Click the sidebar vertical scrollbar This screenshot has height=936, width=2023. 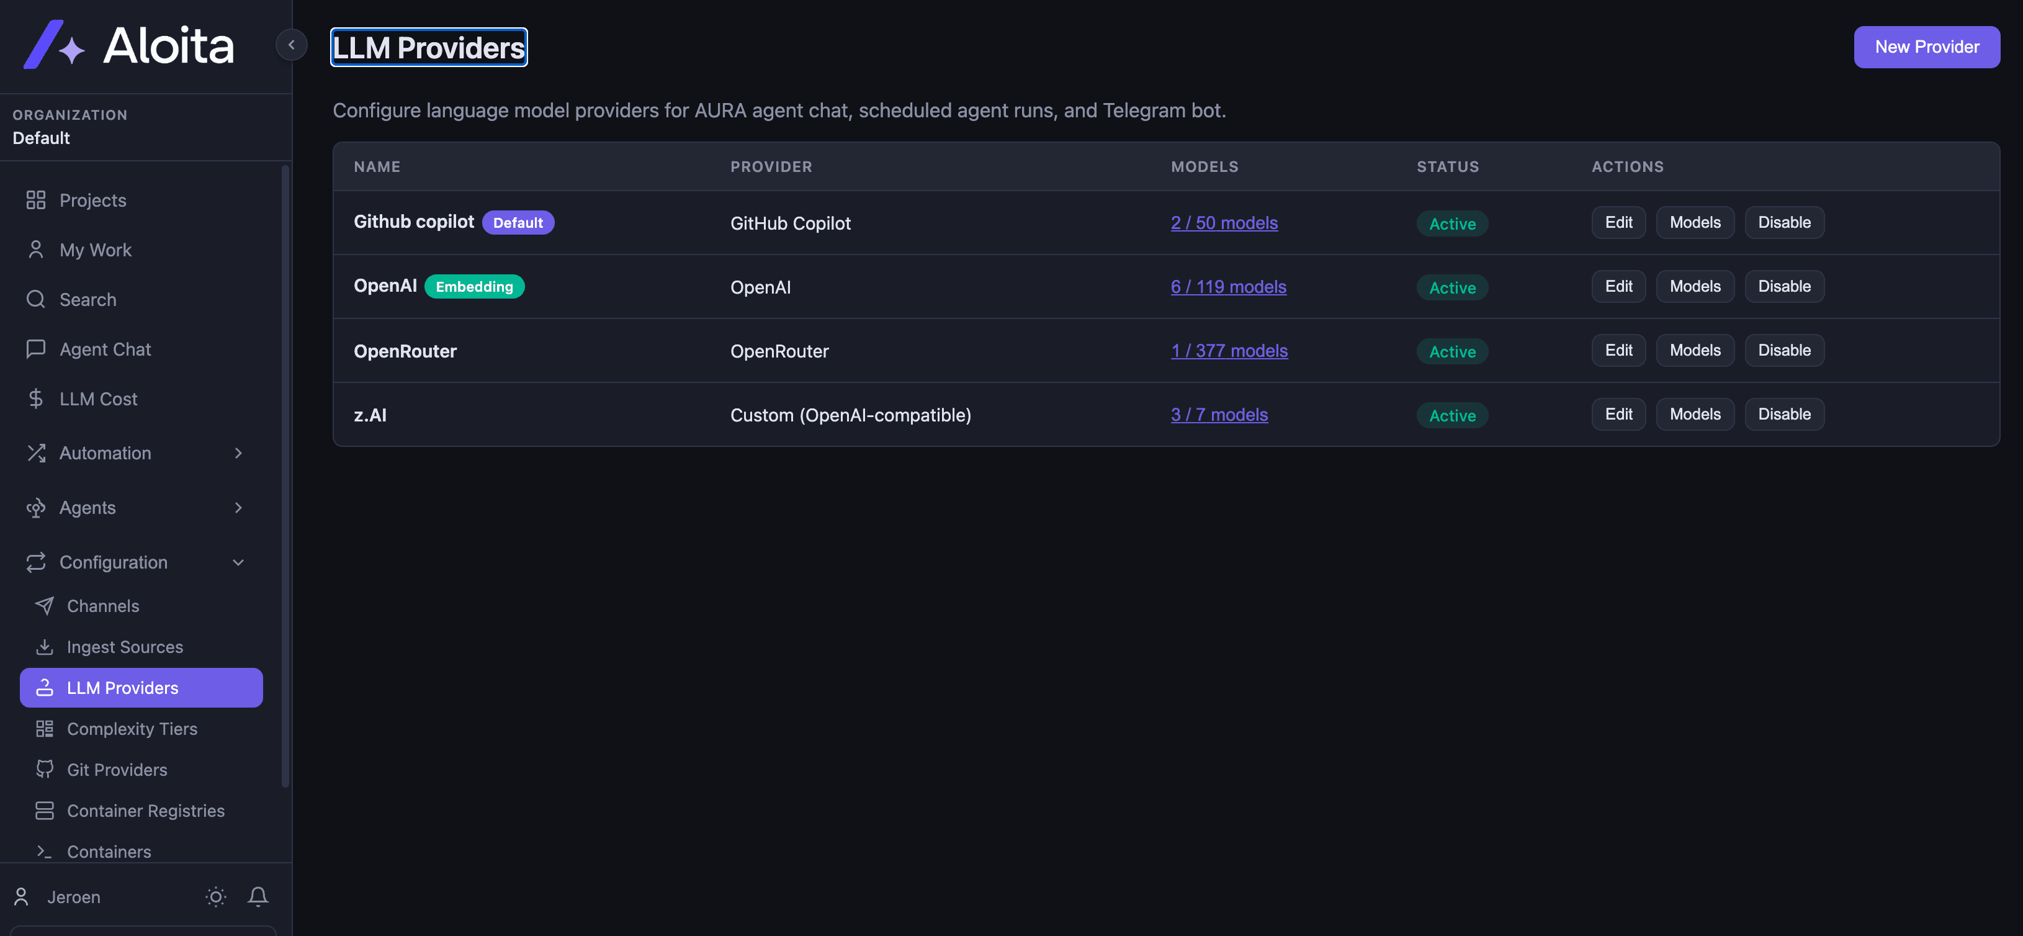tap(285, 475)
